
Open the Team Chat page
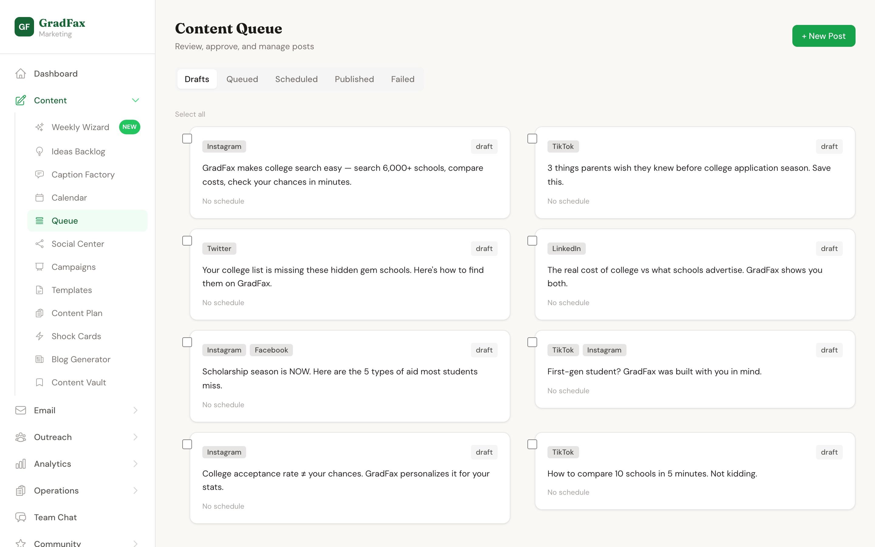77,517
